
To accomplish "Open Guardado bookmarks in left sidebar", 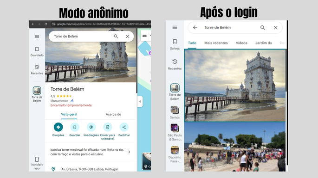I will (x=37, y=51).
